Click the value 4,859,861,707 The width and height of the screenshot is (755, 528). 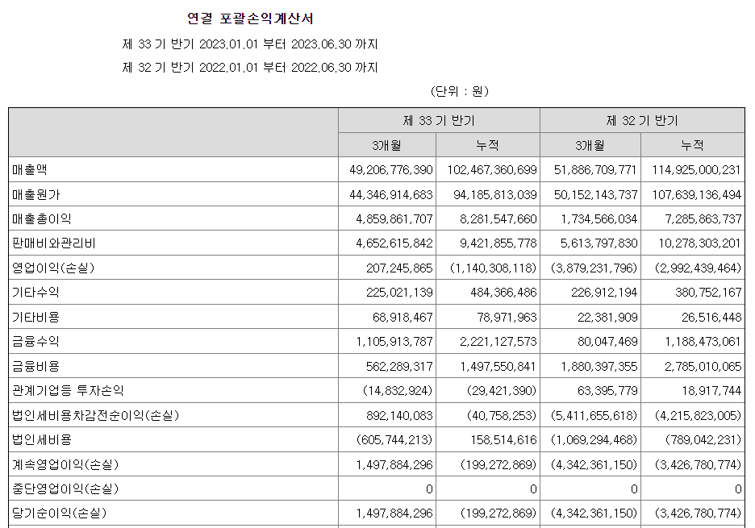point(394,219)
